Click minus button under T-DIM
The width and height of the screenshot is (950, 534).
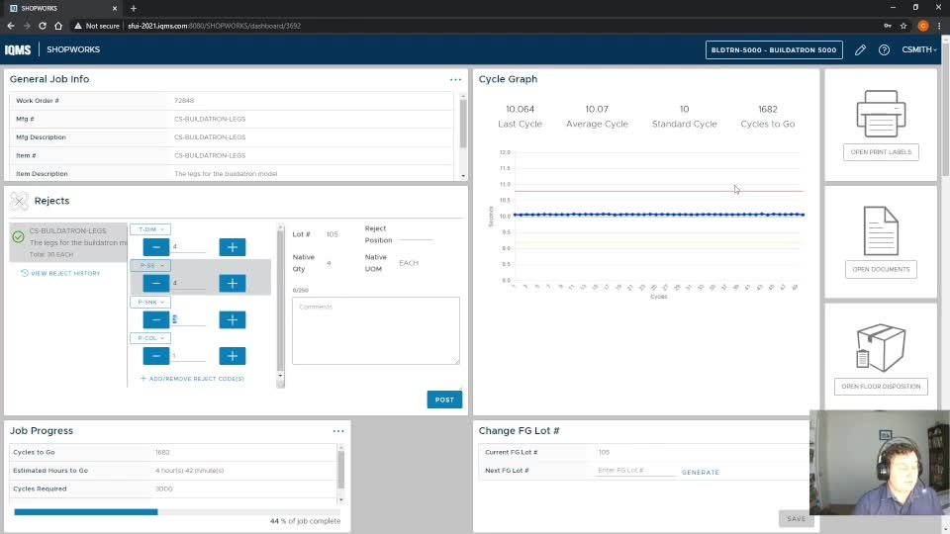(156, 247)
